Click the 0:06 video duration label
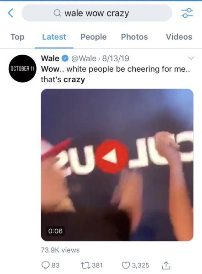 coord(55,231)
